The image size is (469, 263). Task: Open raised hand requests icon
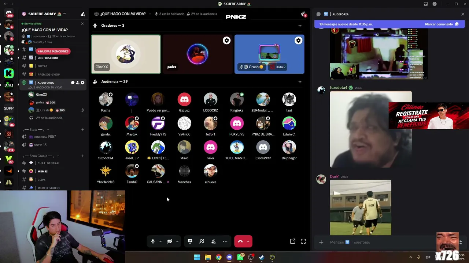(303, 14)
